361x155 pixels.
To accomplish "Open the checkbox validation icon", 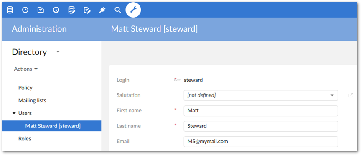I will (x=41, y=10).
